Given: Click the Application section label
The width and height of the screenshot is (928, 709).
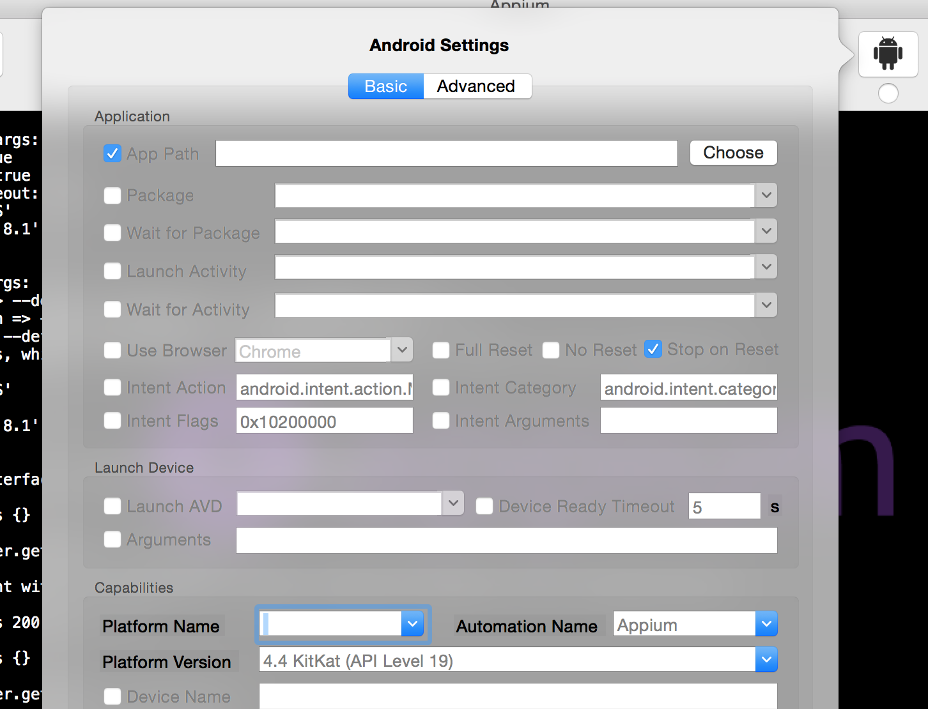Looking at the screenshot, I should coord(132,116).
